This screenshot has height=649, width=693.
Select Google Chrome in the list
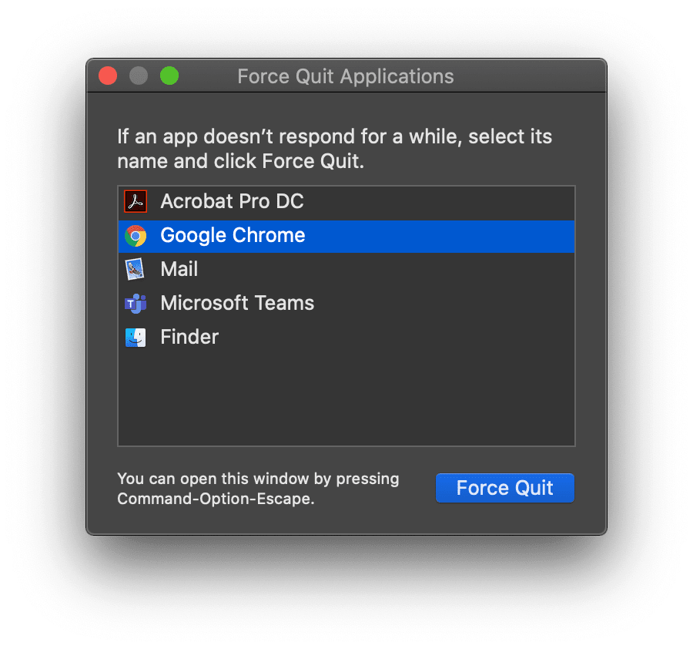tap(231, 235)
